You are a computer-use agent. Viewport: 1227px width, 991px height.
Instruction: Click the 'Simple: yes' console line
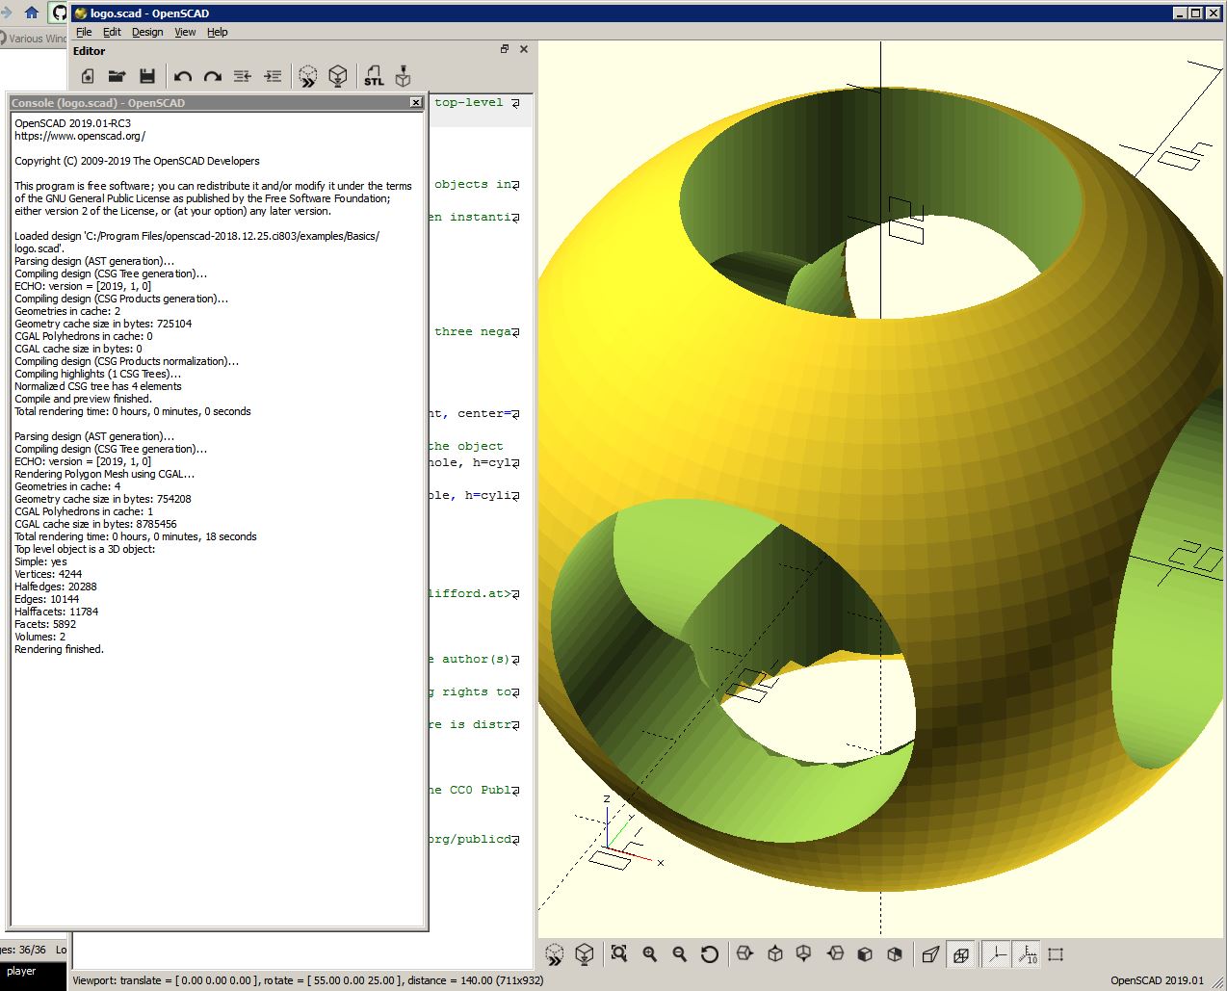tap(40, 561)
